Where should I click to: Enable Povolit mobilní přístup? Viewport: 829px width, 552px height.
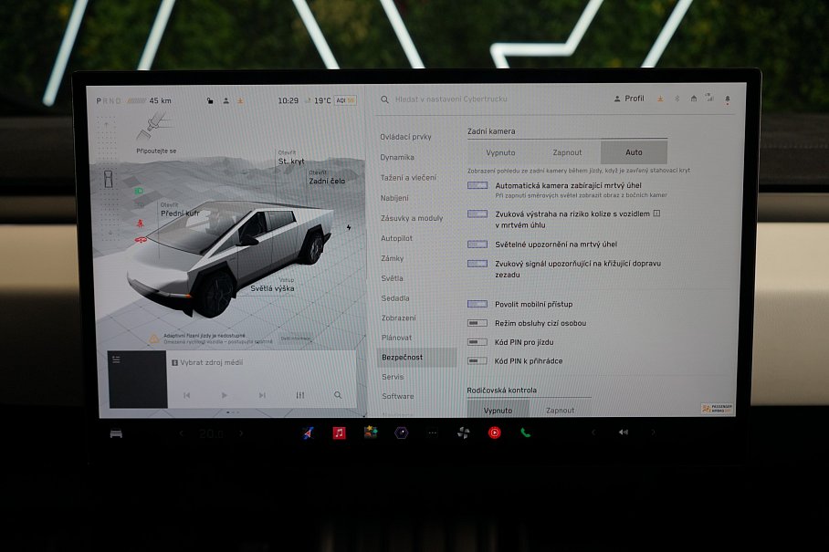(476, 302)
